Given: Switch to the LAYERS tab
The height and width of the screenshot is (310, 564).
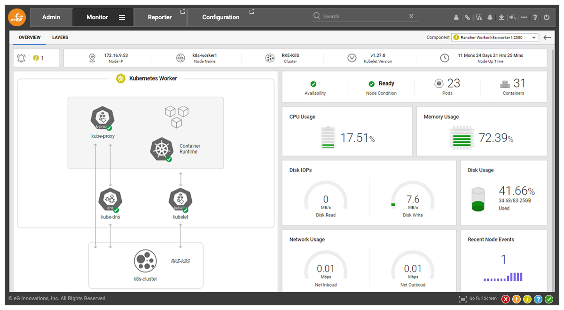Looking at the screenshot, I should (60, 38).
